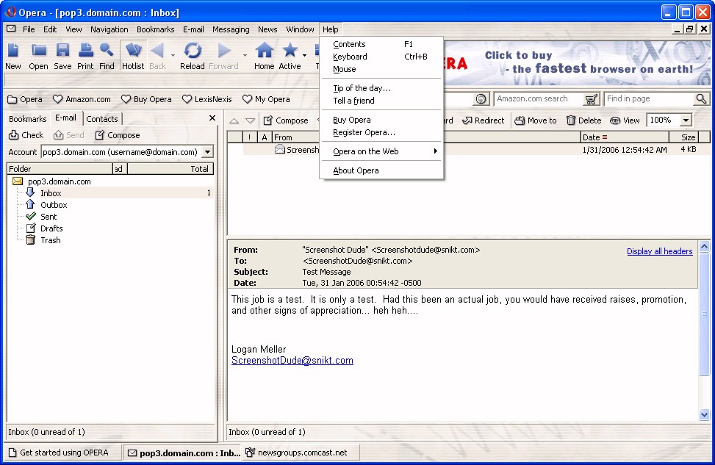Choose Tell a friend menu entry

pyautogui.click(x=381, y=101)
